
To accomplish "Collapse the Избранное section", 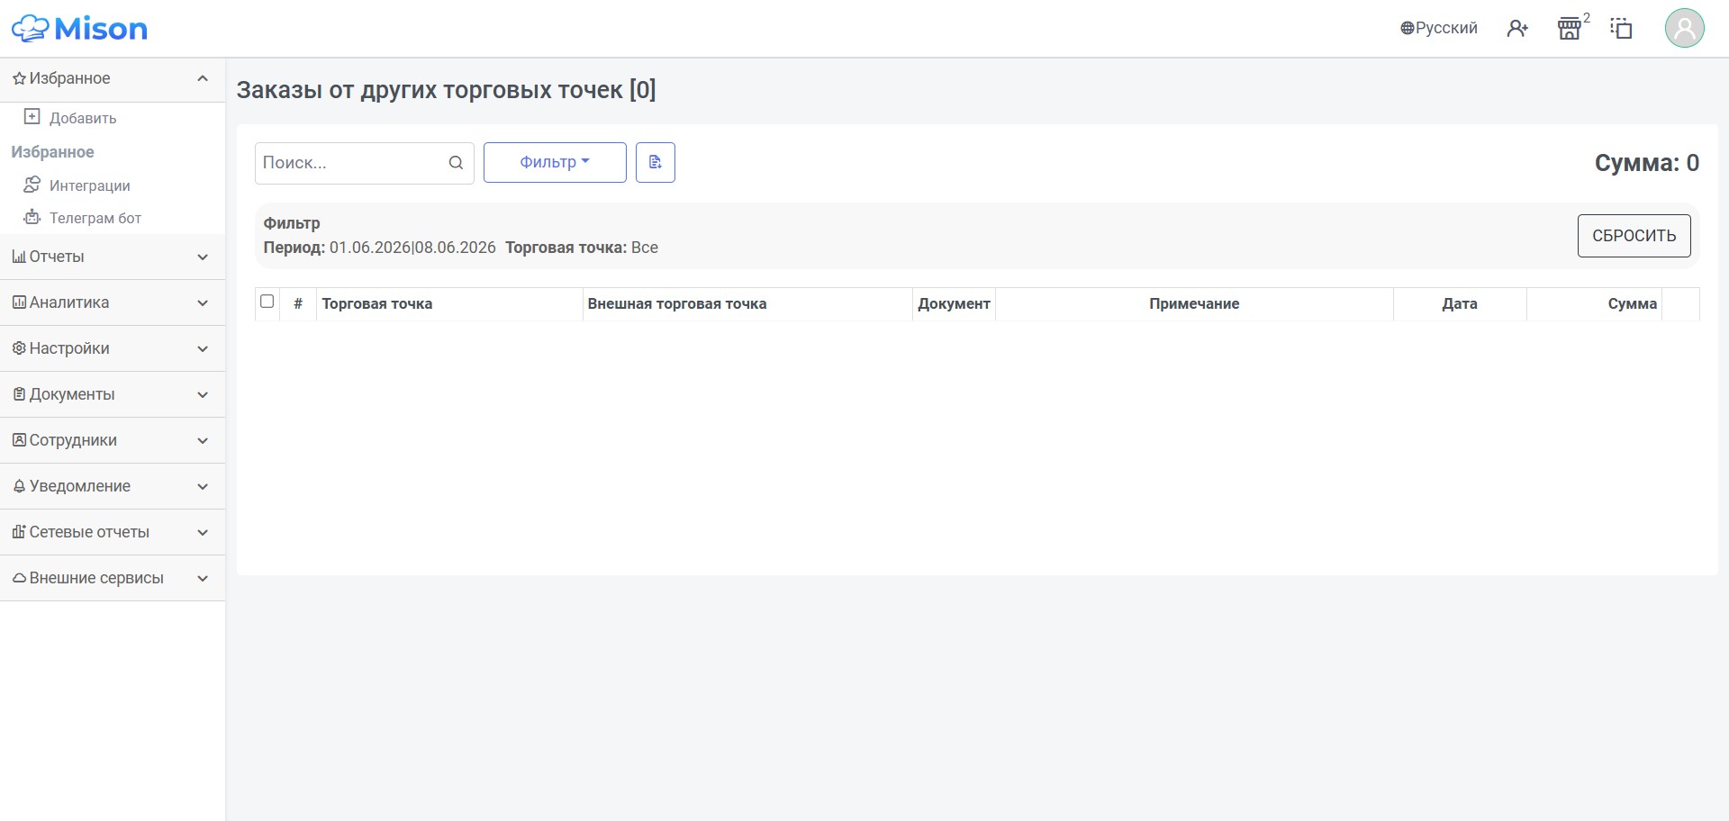I will tap(113, 78).
